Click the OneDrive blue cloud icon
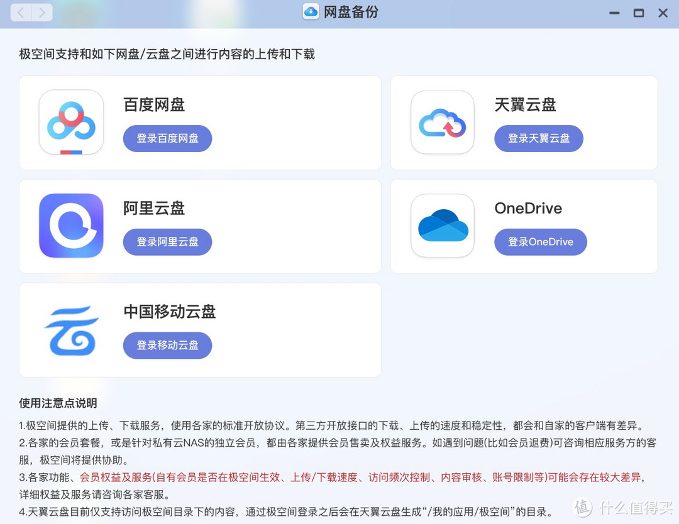This screenshot has height=524, width=679. click(442, 226)
